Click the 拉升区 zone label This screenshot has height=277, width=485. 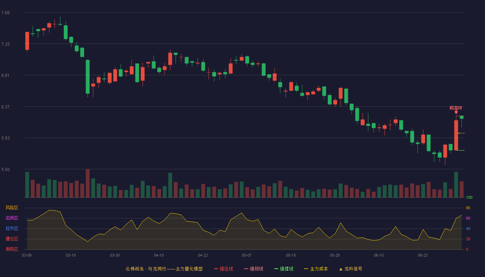(12, 229)
